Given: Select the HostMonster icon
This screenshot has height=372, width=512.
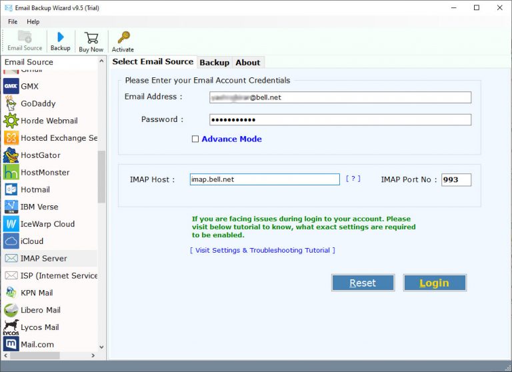Looking at the screenshot, I should (x=11, y=172).
